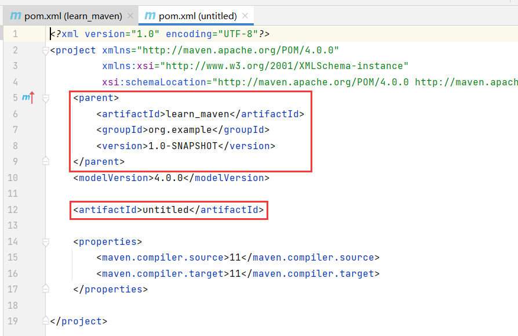
Task: Select the pom.xml (untitled) tab
Action: [x=198, y=16]
